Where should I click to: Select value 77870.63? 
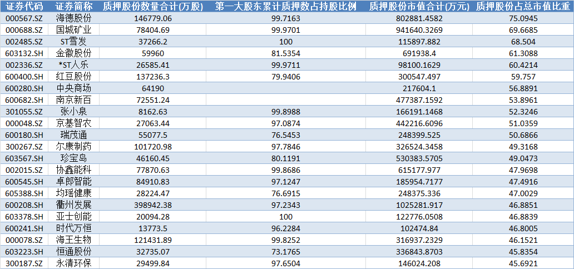coord(153,170)
